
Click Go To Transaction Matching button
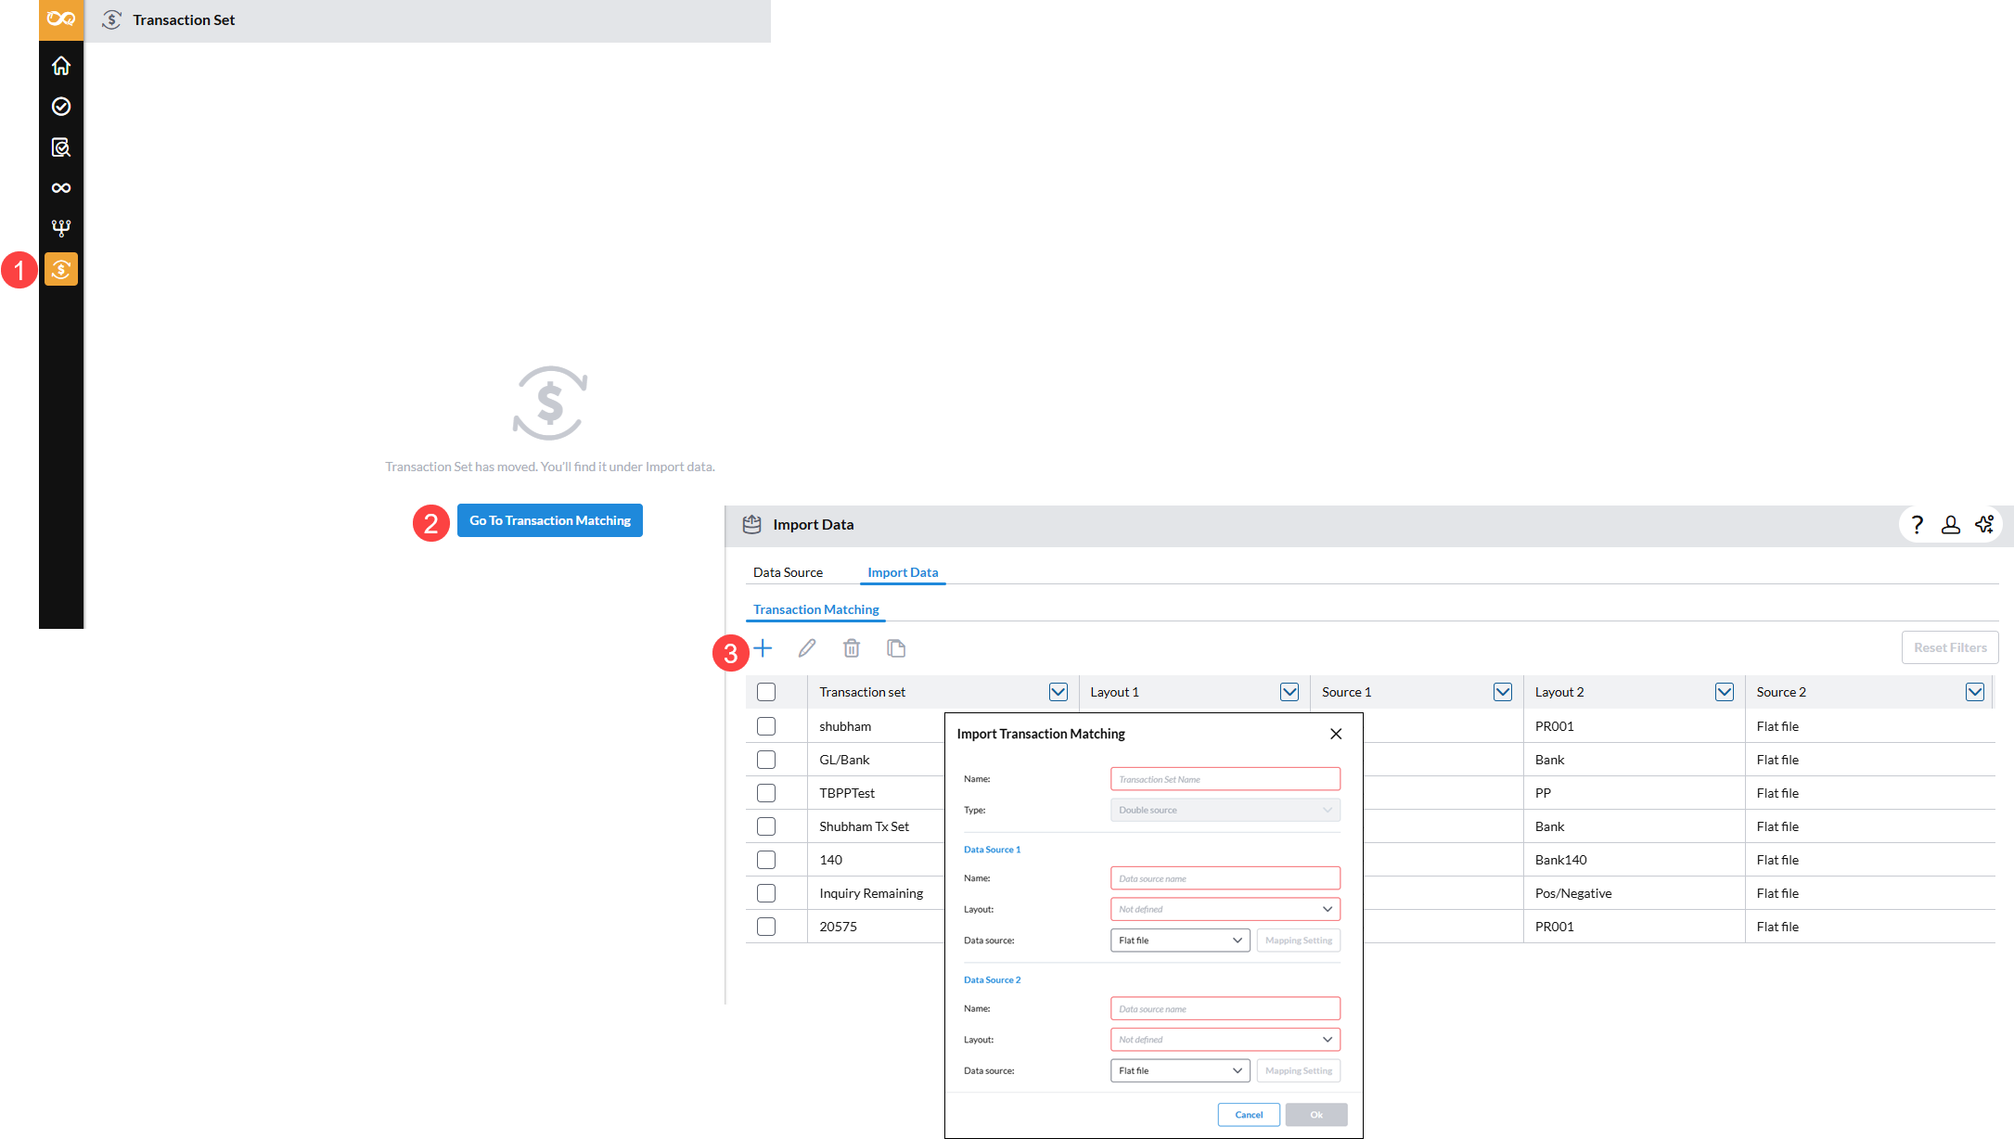tap(550, 520)
